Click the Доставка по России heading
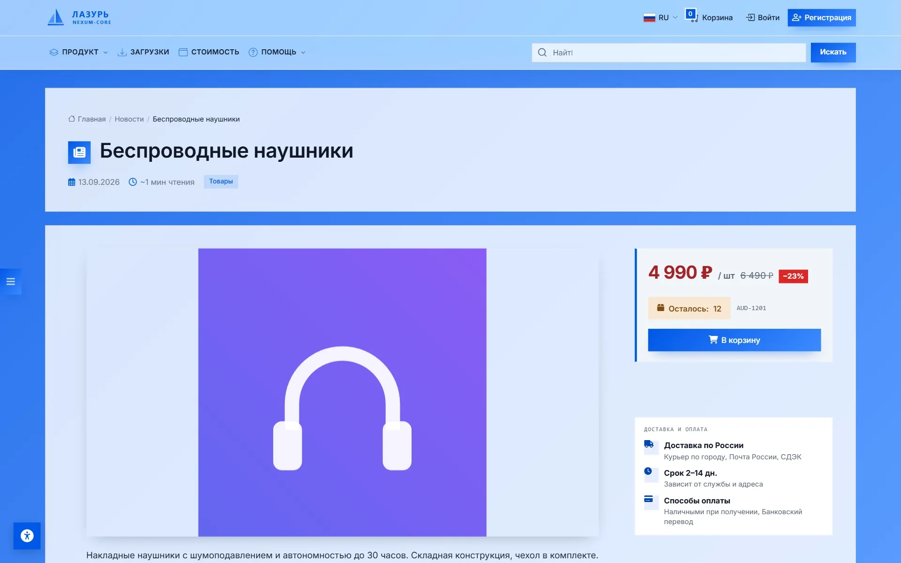Image resolution: width=901 pixels, height=563 pixels. 703,445
